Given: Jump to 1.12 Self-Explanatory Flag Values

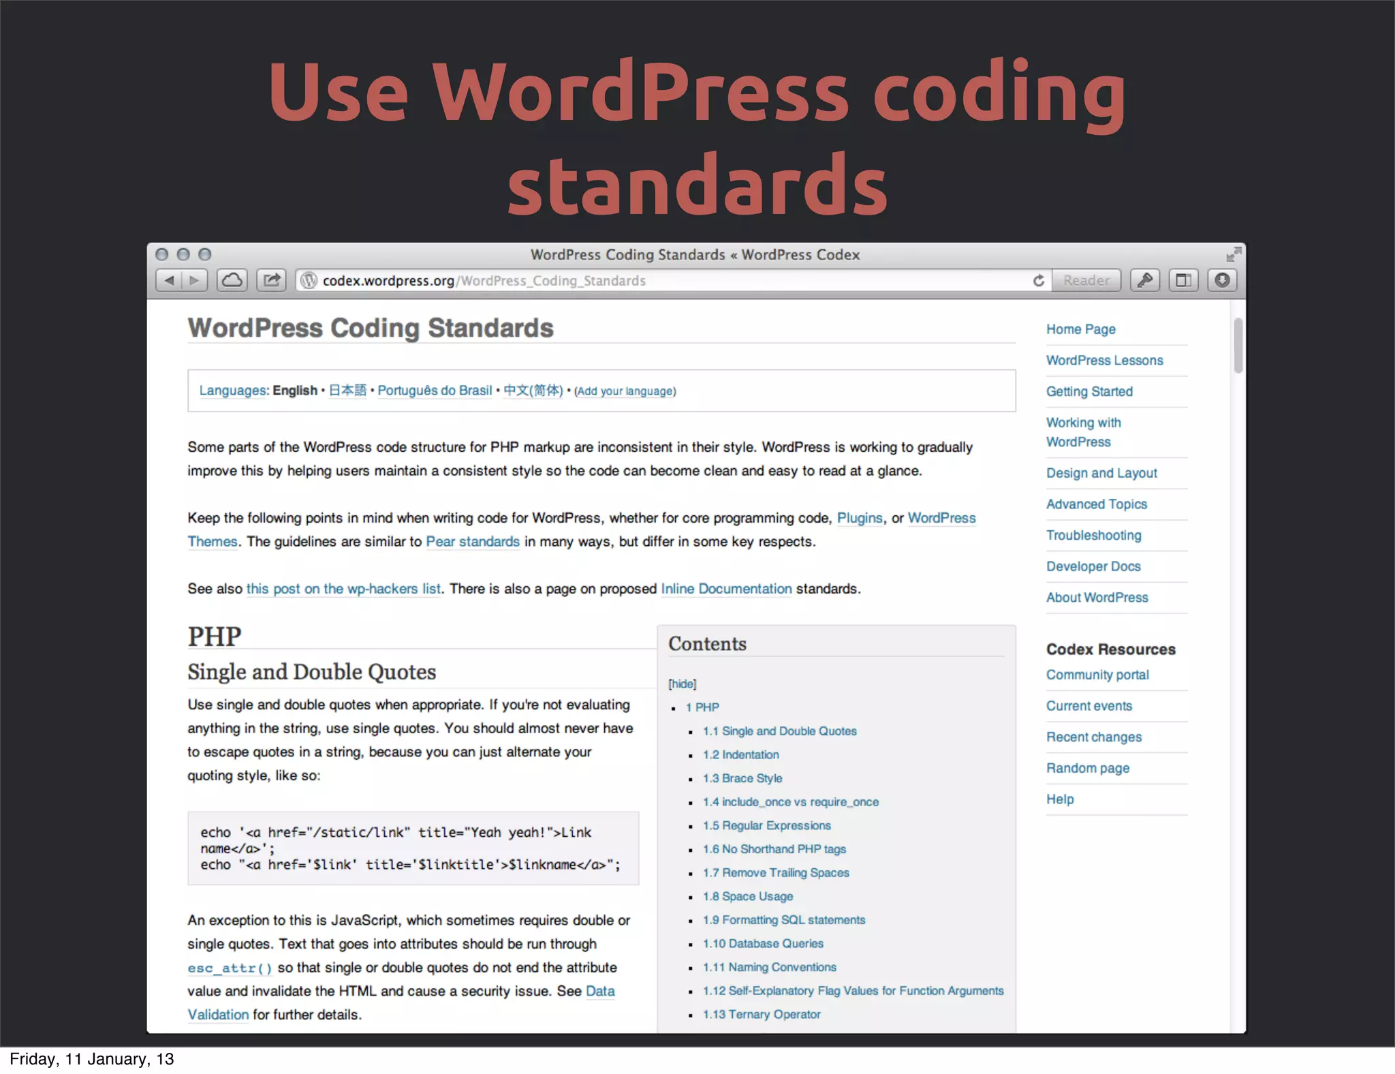Looking at the screenshot, I should (853, 991).
